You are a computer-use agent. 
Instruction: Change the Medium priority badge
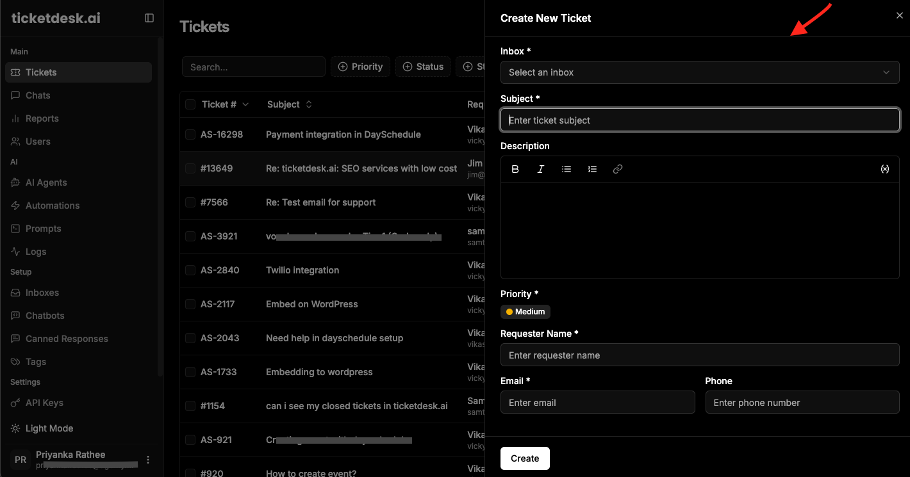coord(525,312)
